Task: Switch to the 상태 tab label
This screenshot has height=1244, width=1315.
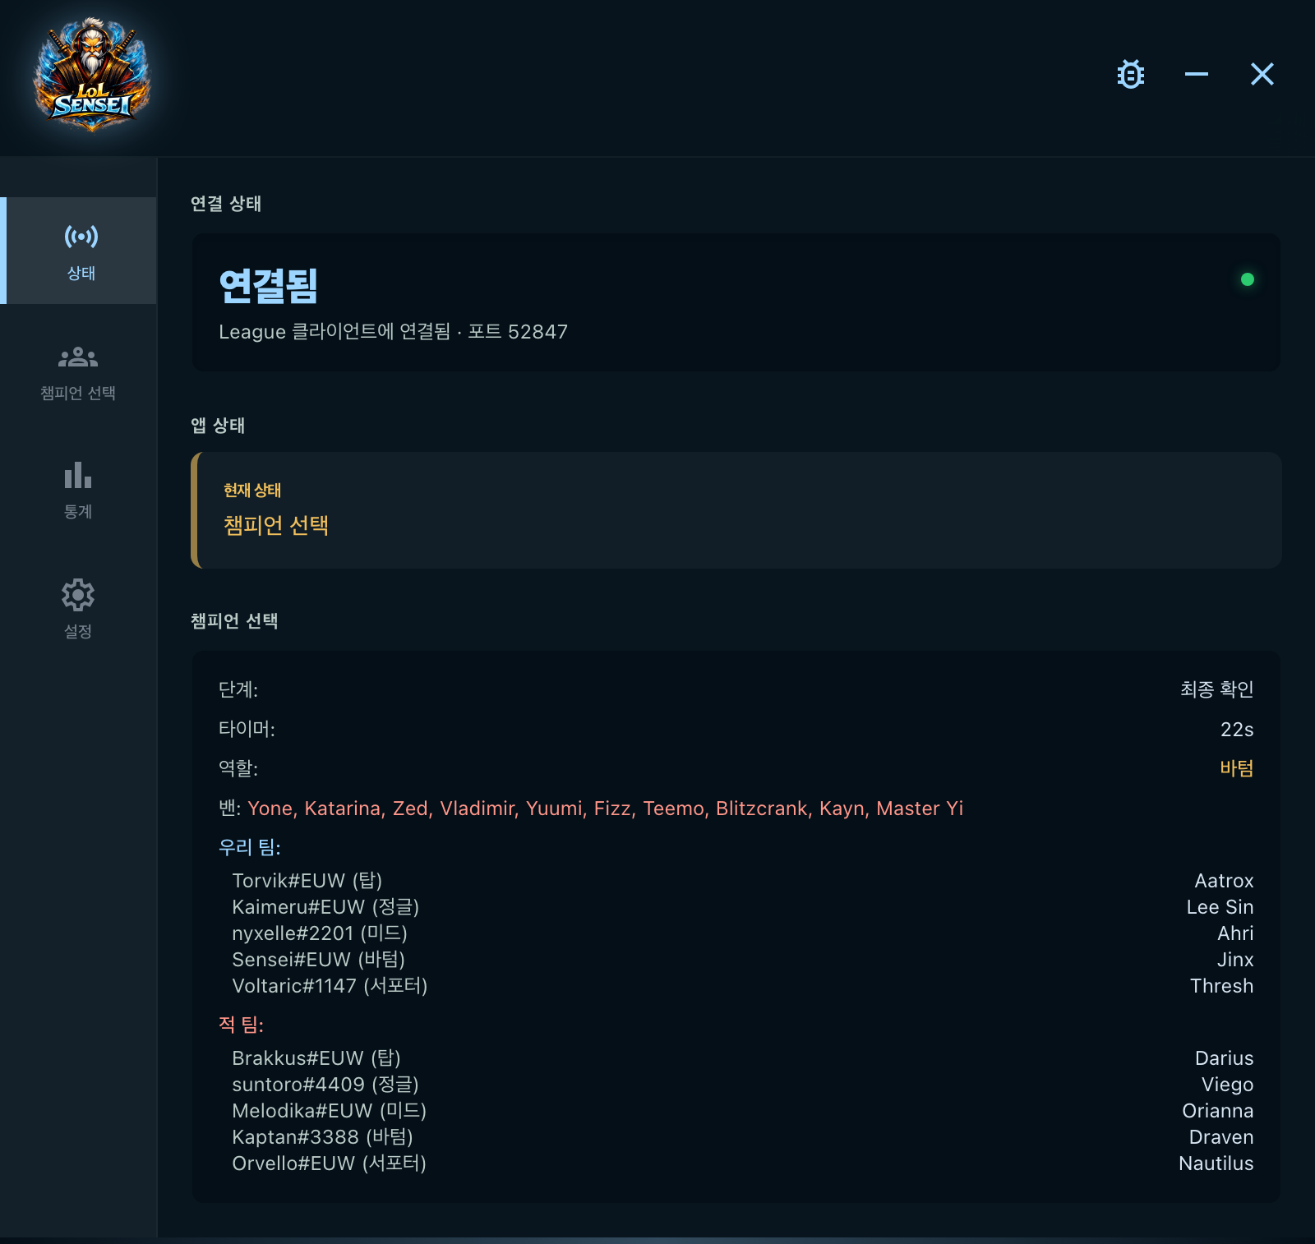Action: click(x=81, y=273)
